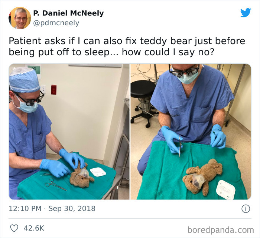Click the surgical scissors on green drape

point(55,184)
